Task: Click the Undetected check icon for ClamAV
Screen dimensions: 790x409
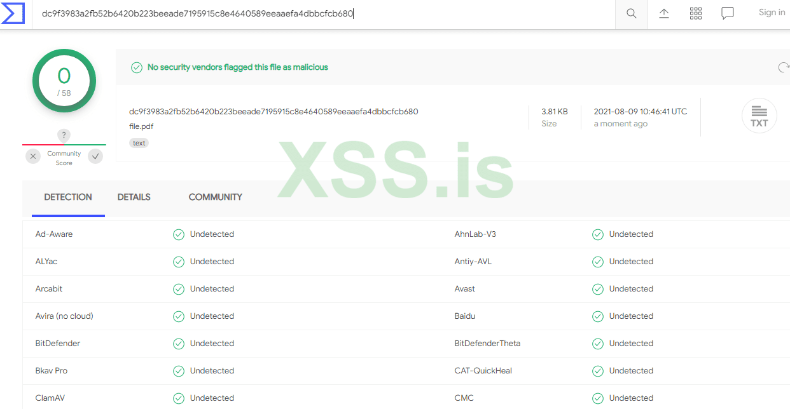Action: (x=179, y=399)
